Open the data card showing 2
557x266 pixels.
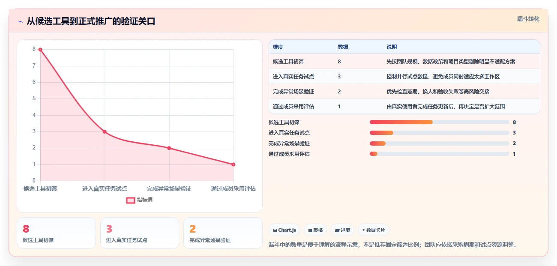[223, 233]
